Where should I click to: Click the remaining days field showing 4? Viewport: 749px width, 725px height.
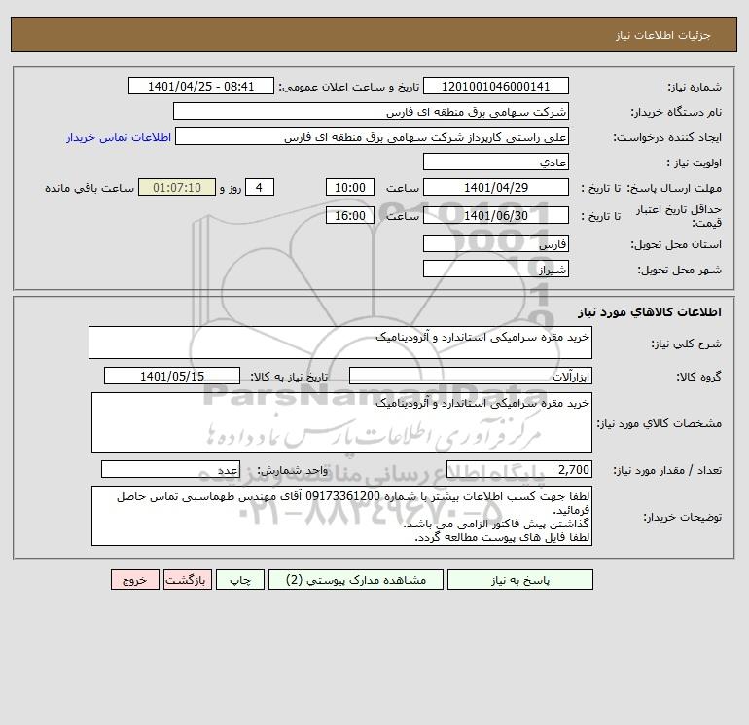[260, 188]
